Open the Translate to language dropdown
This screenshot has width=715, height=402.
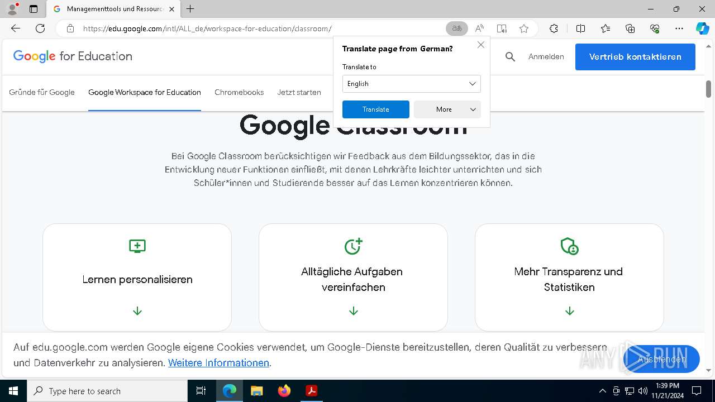click(412, 84)
